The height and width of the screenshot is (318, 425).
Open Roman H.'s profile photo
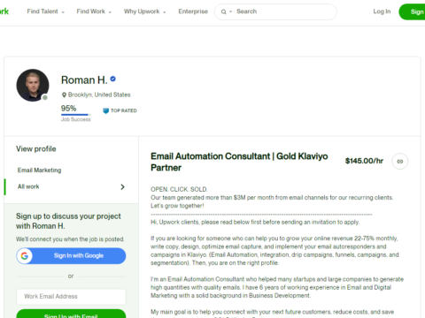coord(33,86)
